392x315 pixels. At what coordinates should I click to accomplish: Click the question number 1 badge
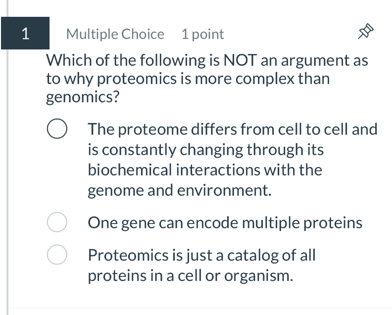(x=25, y=33)
